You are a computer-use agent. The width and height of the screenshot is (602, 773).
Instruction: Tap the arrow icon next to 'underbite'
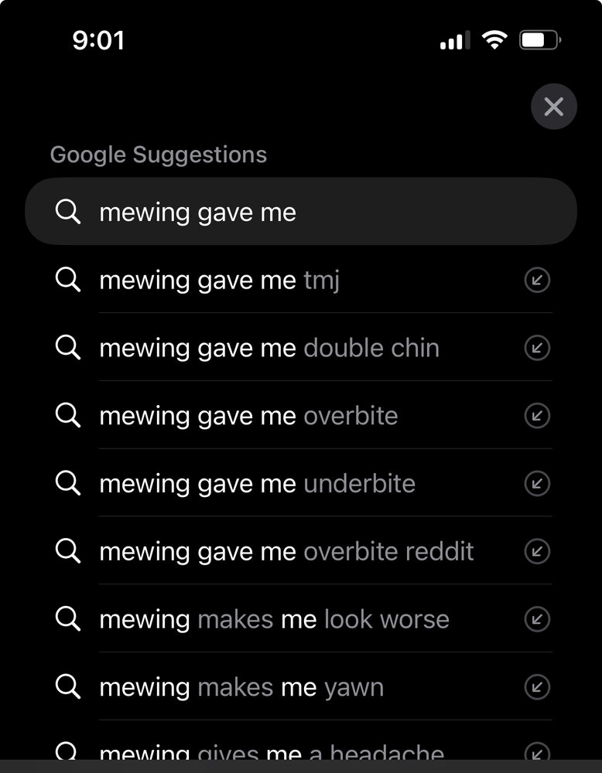click(537, 484)
